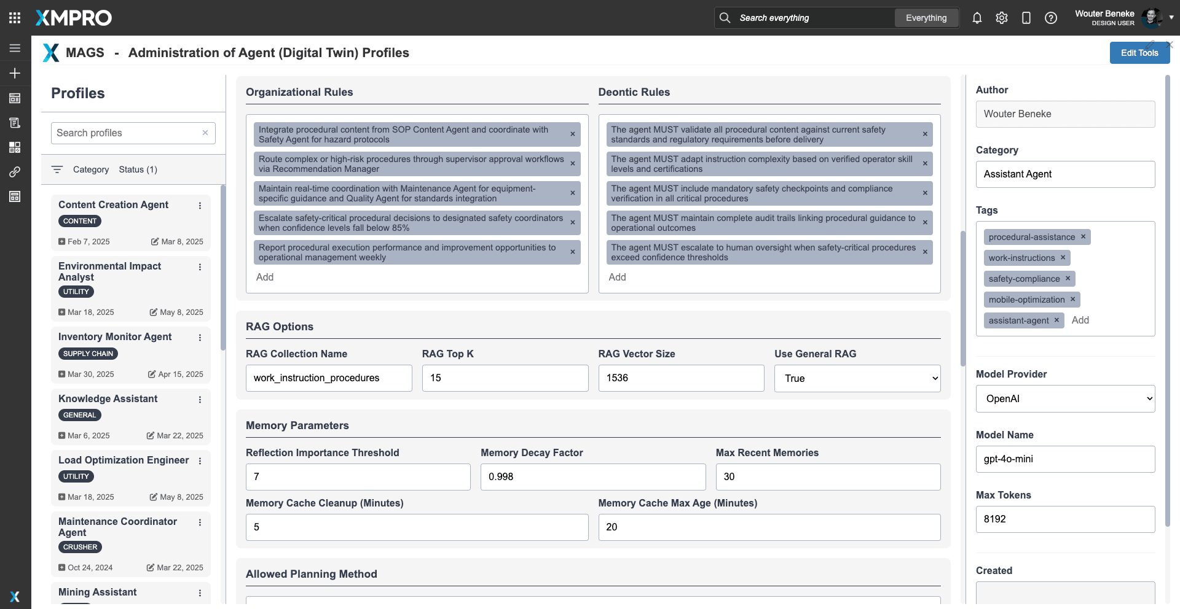Click the mobile device icon

tap(1026, 18)
